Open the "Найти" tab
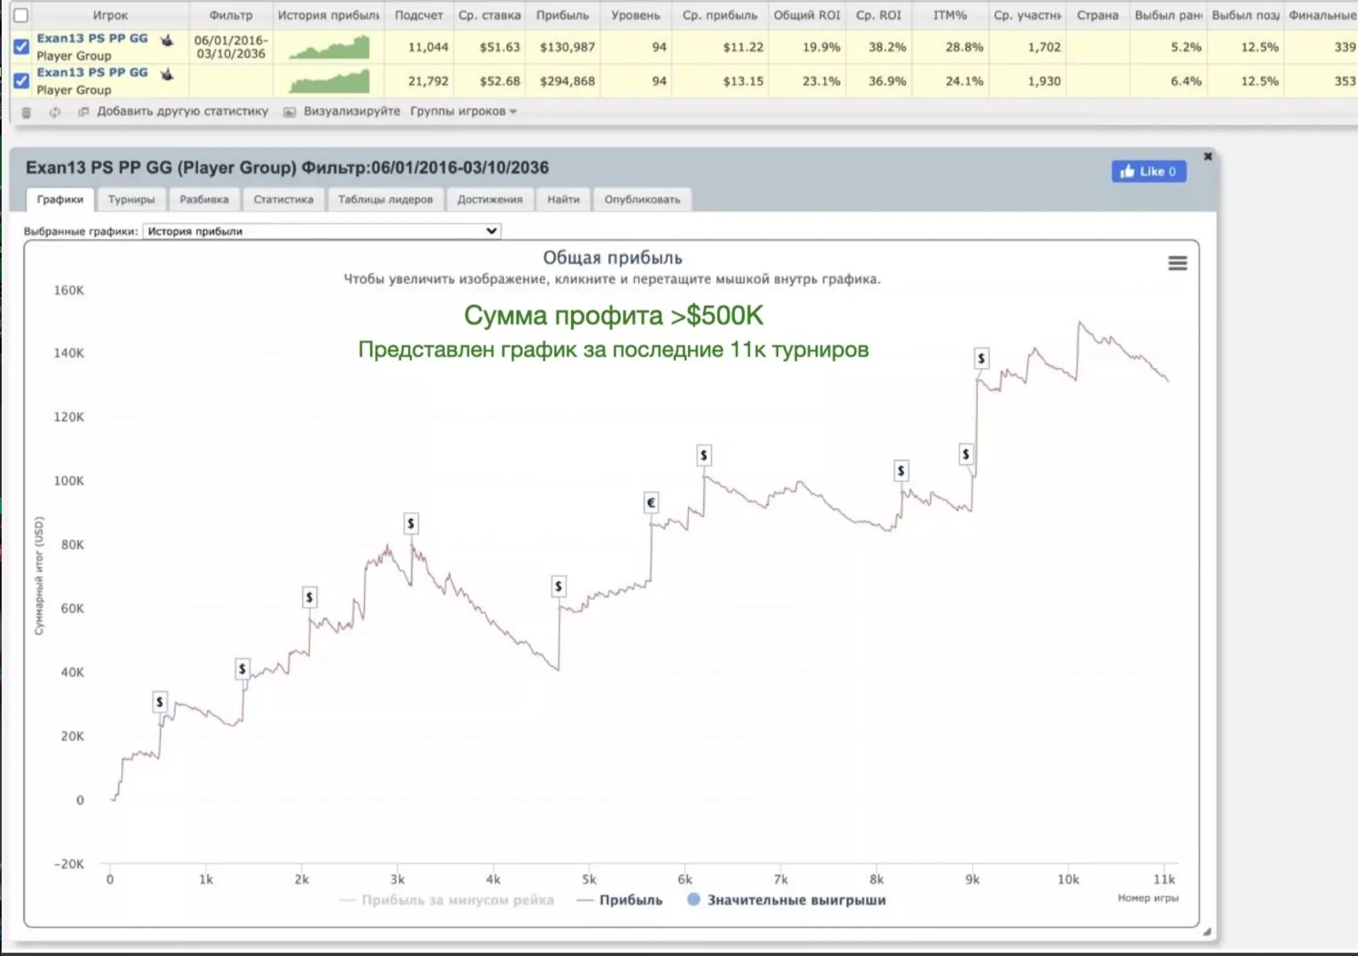 (x=563, y=200)
